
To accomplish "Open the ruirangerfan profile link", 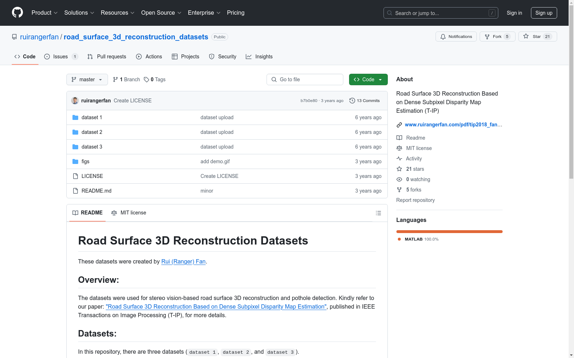I will click(x=39, y=37).
